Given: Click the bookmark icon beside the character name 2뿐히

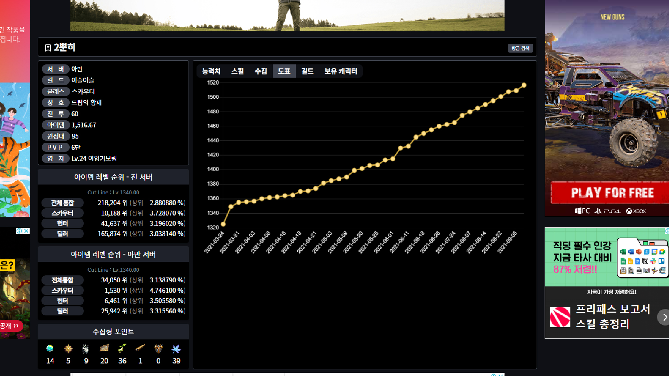Looking at the screenshot, I should click(48, 48).
